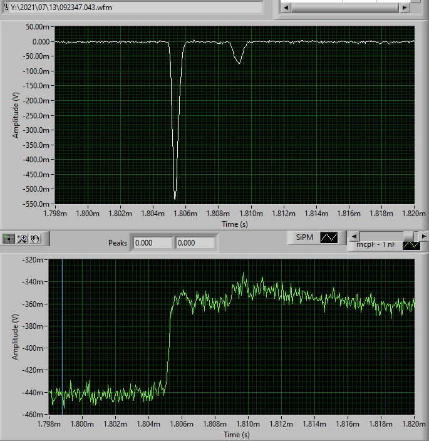This screenshot has width=429, height=441.
Task: Click the small secondary dip in upper graph
Action: tap(239, 63)
